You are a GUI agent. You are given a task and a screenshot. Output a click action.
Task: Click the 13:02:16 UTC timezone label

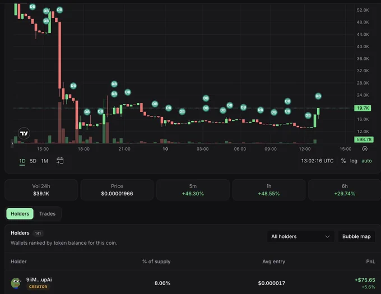pyautogui.click(x=317, y=161)
